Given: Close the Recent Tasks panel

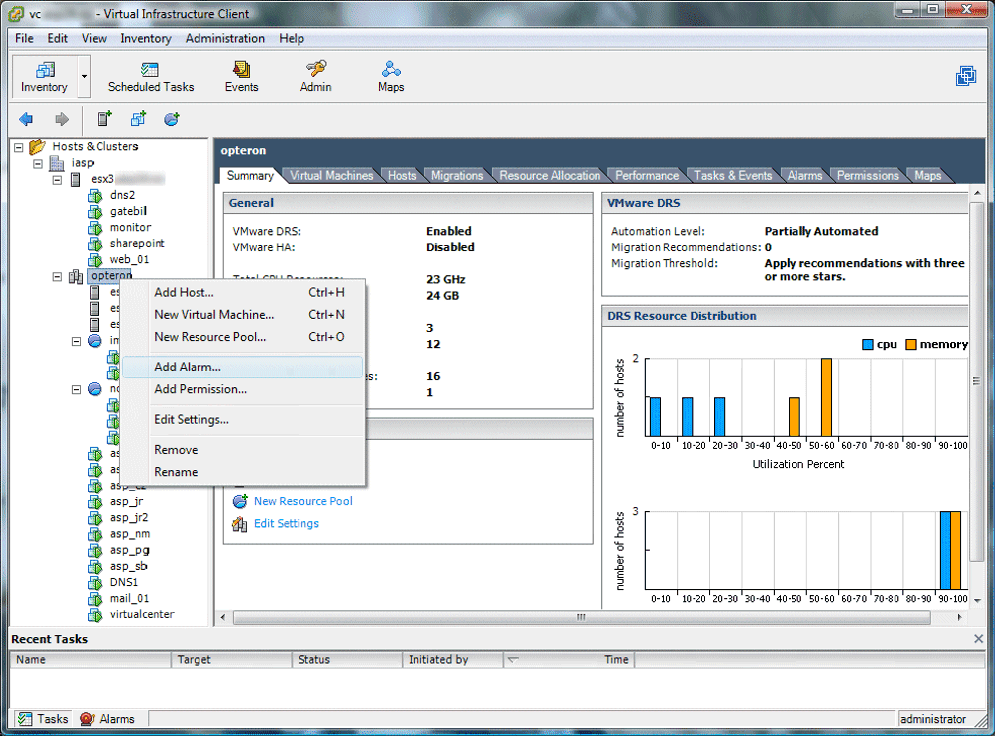Looking at the screenshot, I should coord(978,639).
